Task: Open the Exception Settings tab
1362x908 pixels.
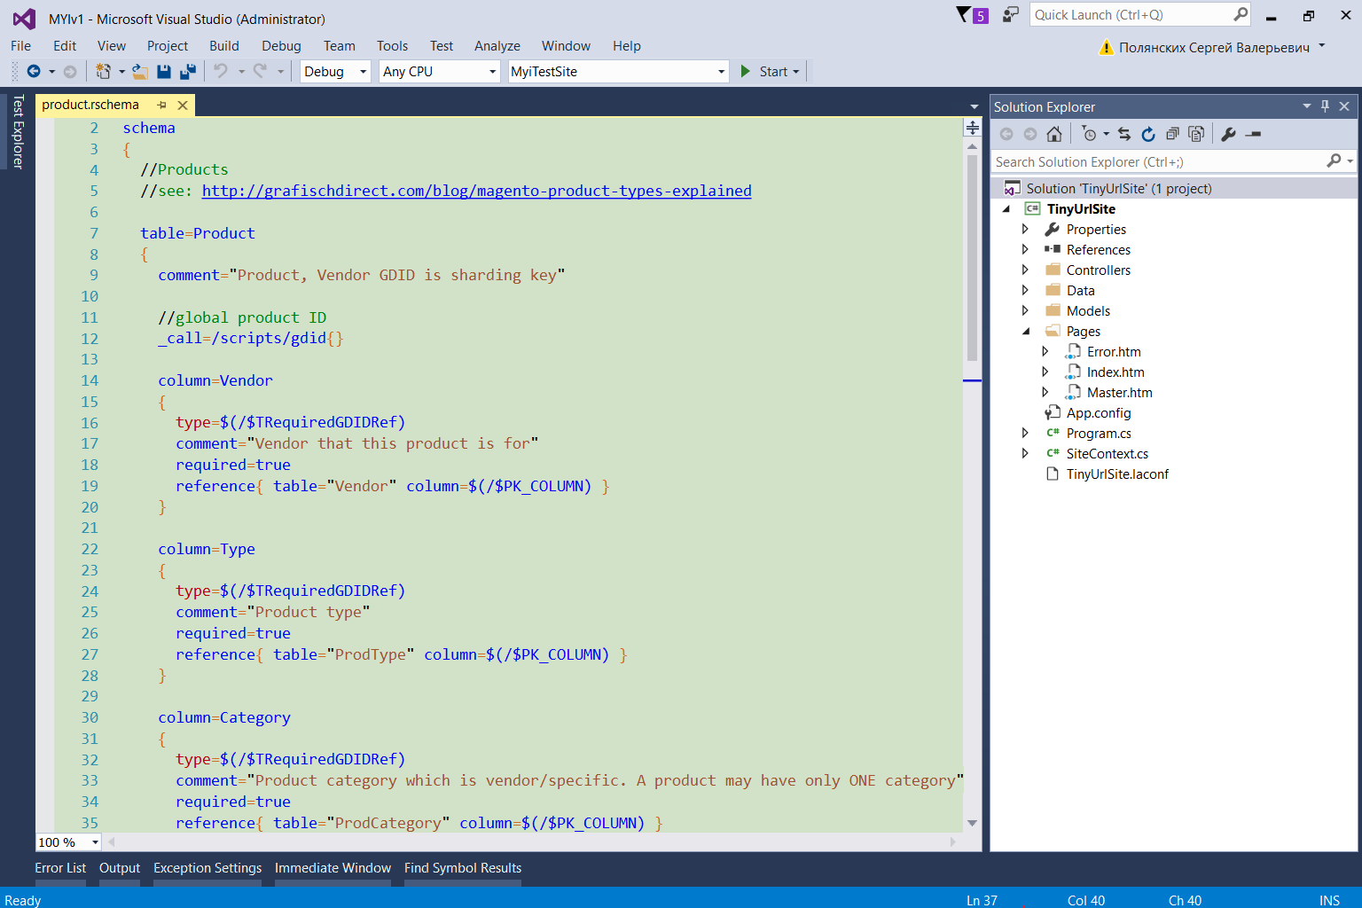Action: coord(207,868)
